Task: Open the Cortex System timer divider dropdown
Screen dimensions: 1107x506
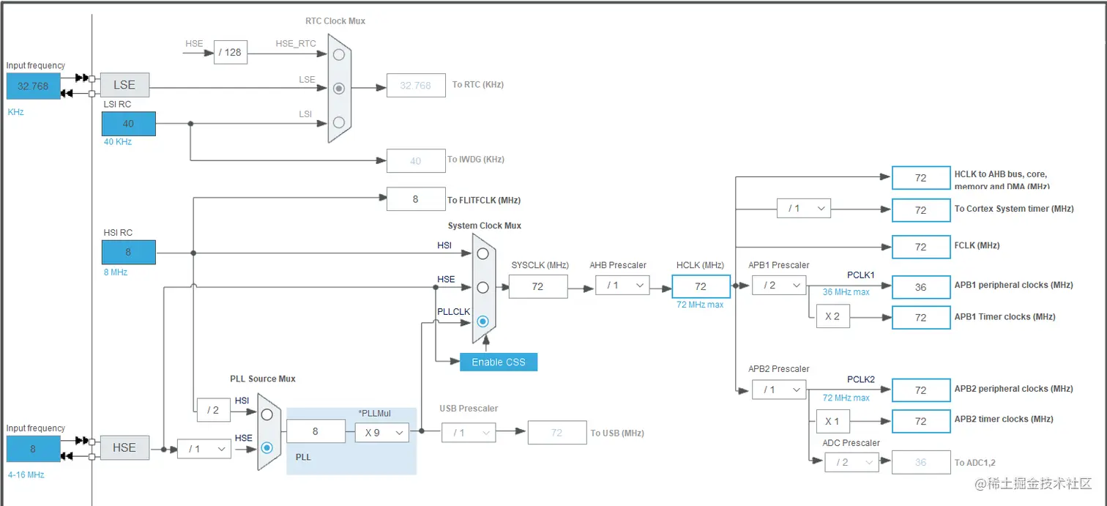Action: click(802, 208)
